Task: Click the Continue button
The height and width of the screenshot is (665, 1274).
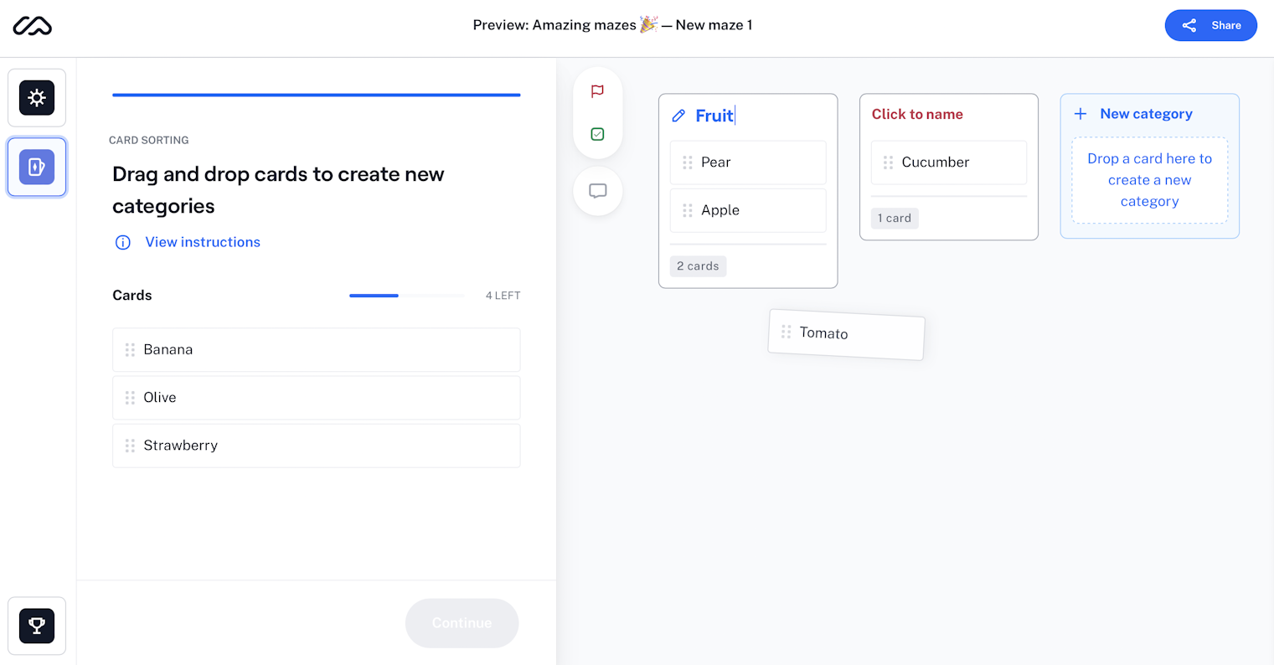Action: [x=462, y=623]
